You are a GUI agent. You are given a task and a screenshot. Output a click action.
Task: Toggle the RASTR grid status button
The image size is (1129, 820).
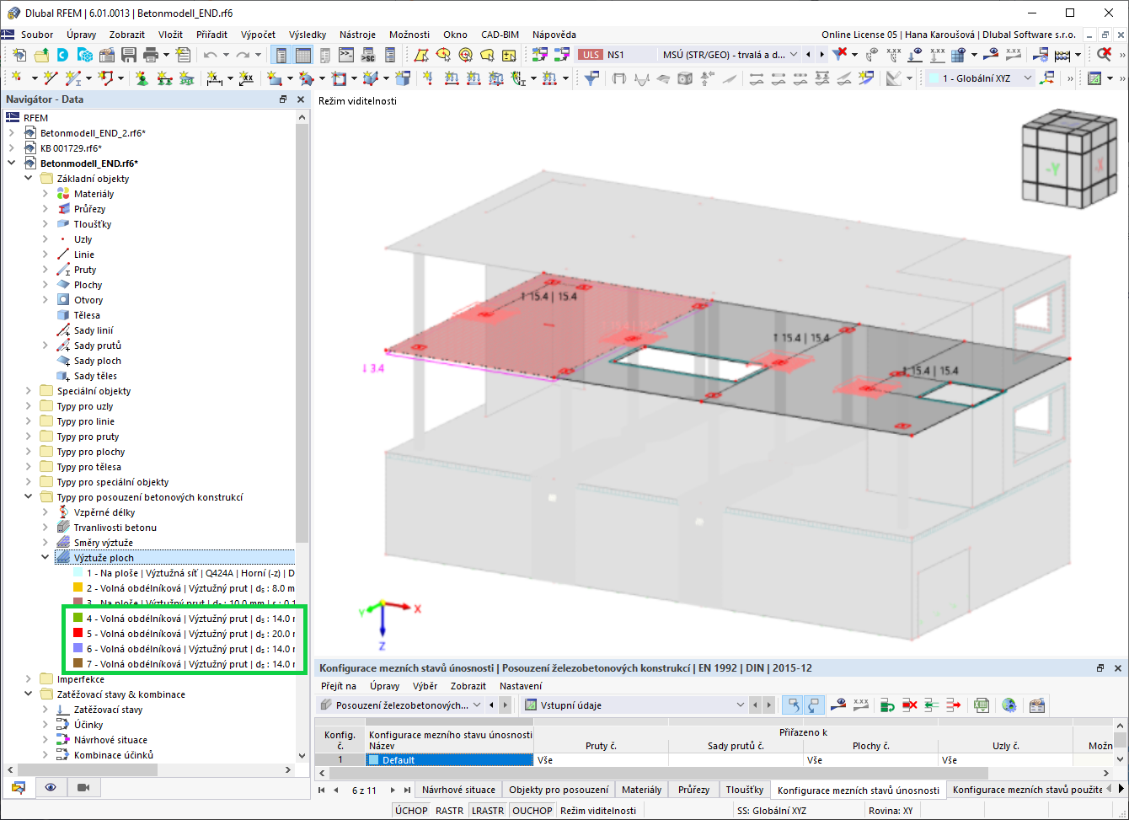click(449, 811)
